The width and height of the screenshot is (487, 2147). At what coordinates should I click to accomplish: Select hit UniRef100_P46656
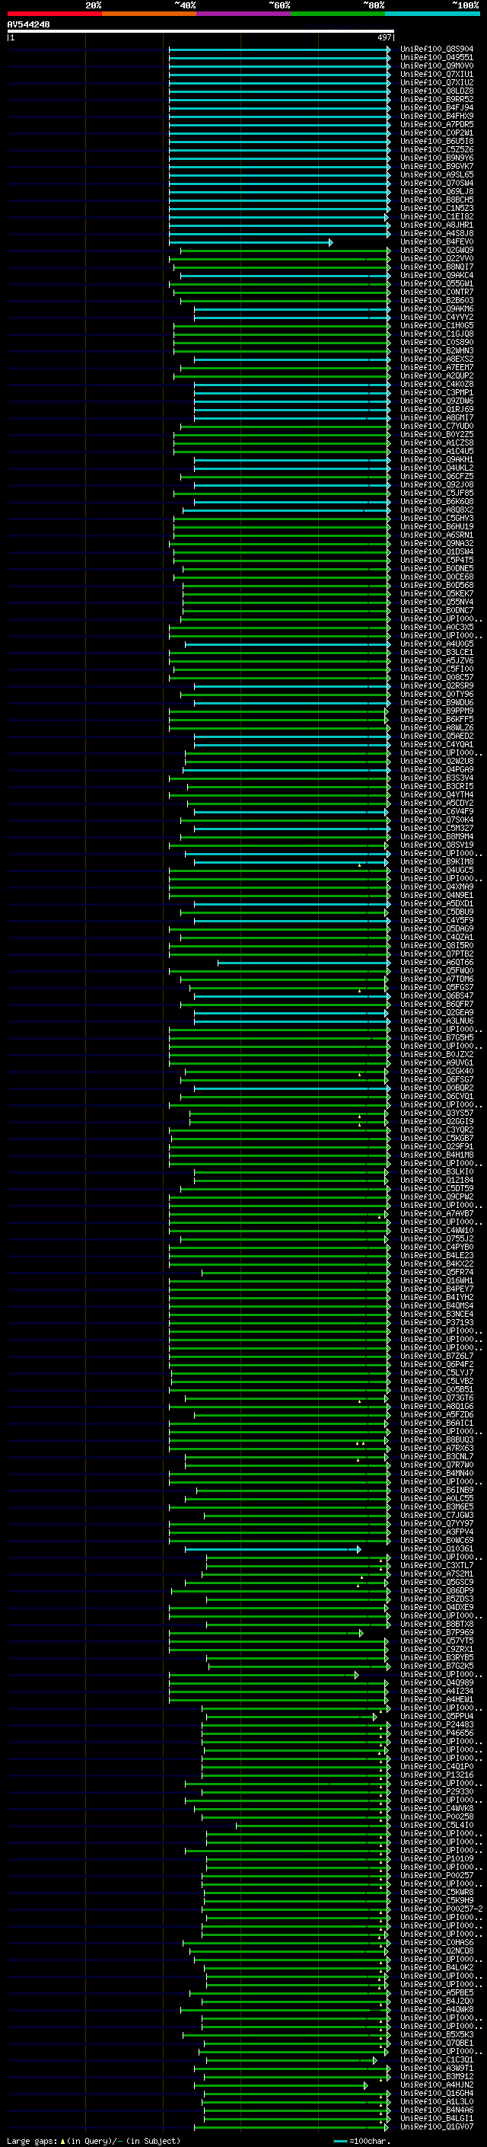tap(437, 1733)
